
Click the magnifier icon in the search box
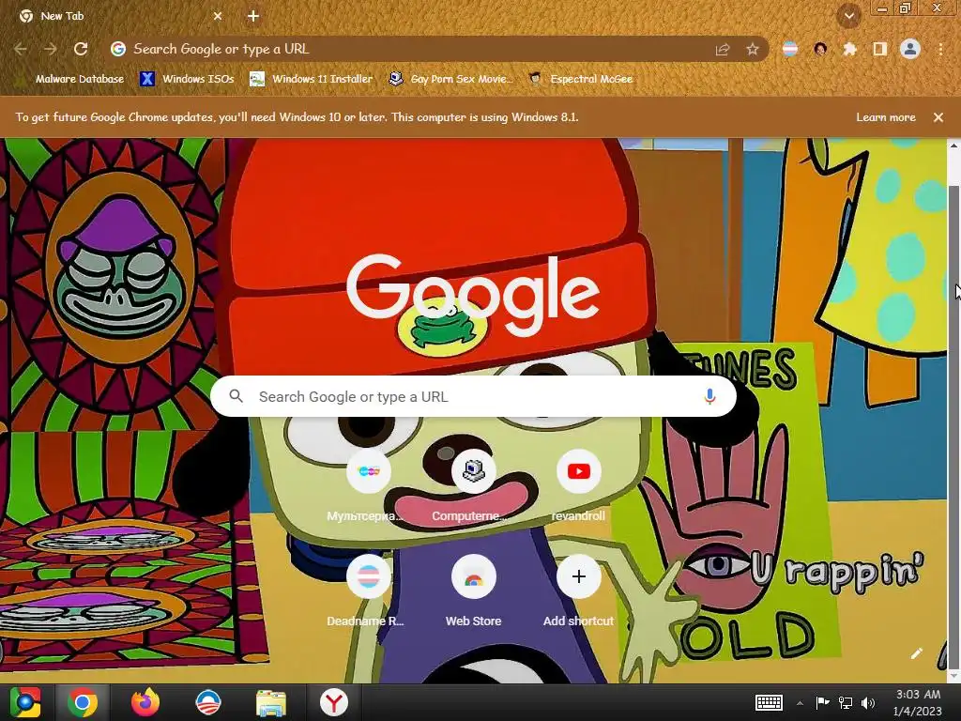pos(236,396)
